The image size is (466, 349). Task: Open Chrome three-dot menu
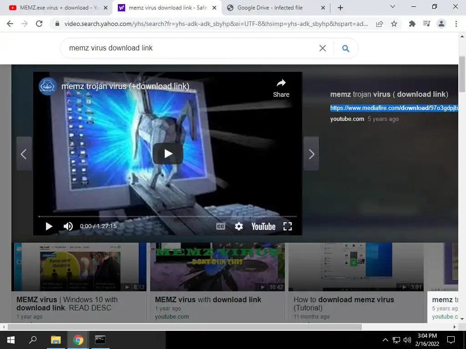456,24
